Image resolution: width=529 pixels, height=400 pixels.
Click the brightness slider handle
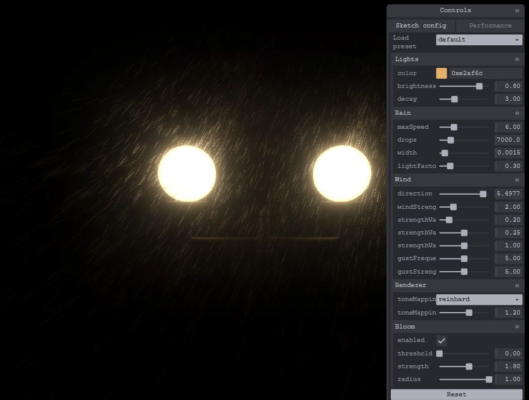click(479, 86)
